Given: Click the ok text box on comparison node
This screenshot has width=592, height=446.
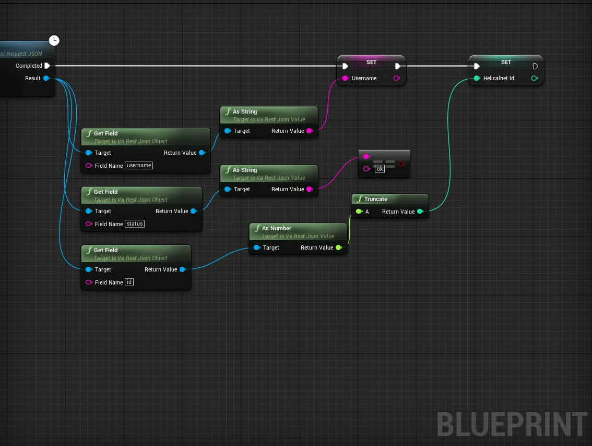Looking at the screenshot, I should click(x=380, y=169).
